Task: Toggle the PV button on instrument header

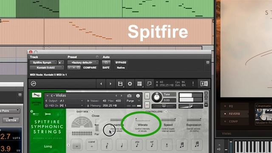Action: (206, 105)
